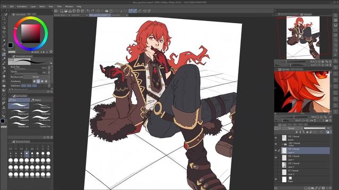
Task: Hide the sketch layer
Action: (276, 138)
